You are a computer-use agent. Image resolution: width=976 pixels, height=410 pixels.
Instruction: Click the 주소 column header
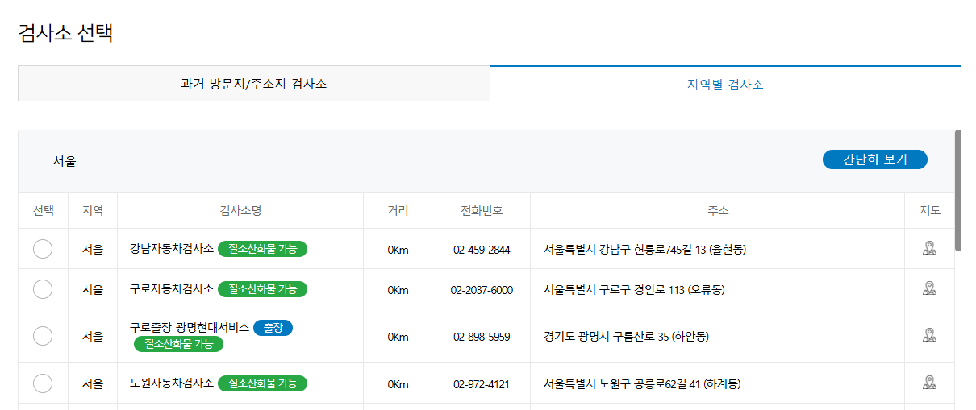(x=718, y=210)
